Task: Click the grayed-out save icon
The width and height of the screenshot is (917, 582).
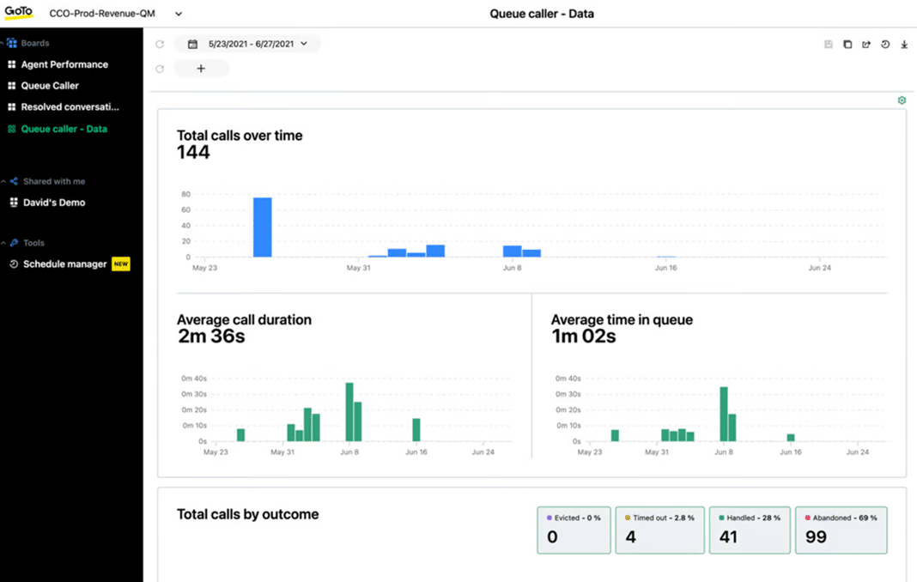Action: point(829,45)
